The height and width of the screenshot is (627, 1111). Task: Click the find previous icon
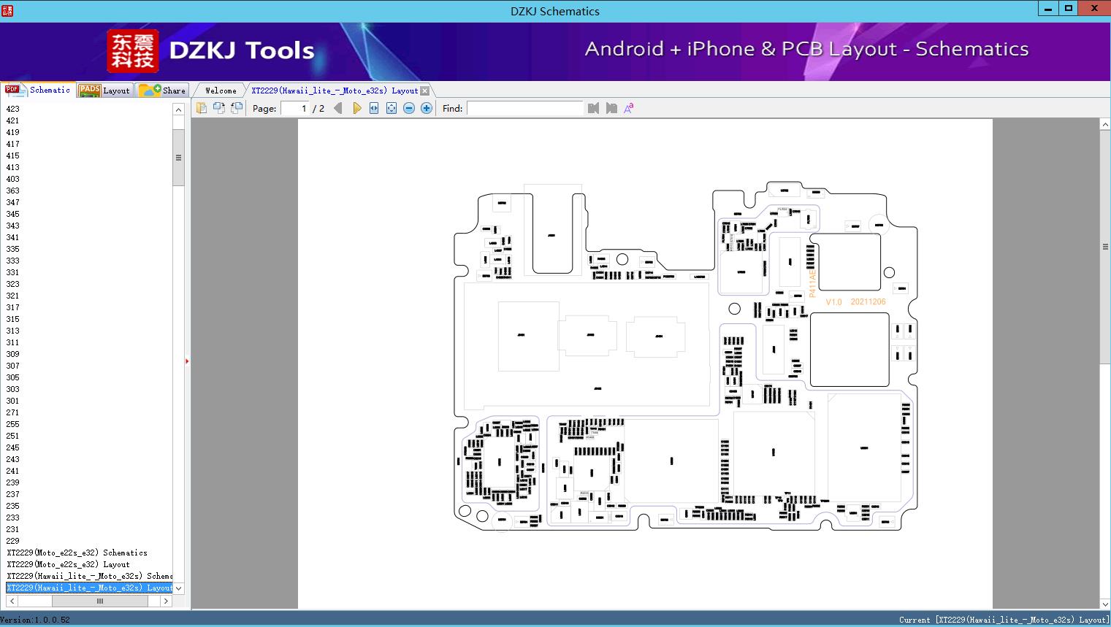593,108
